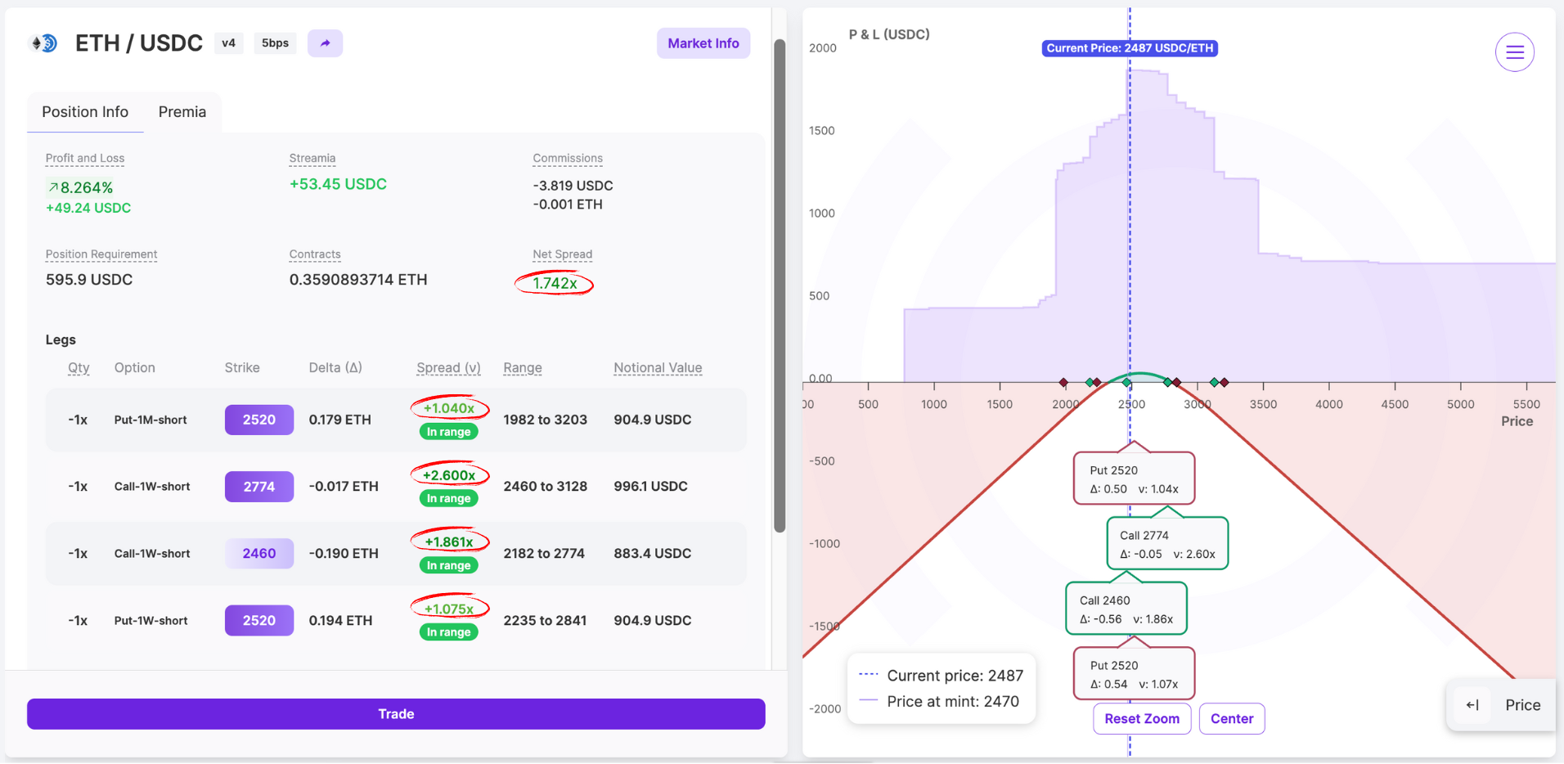Select the Position Info tab
This screenshot has height=764, width=1564.
coord(85,112)
